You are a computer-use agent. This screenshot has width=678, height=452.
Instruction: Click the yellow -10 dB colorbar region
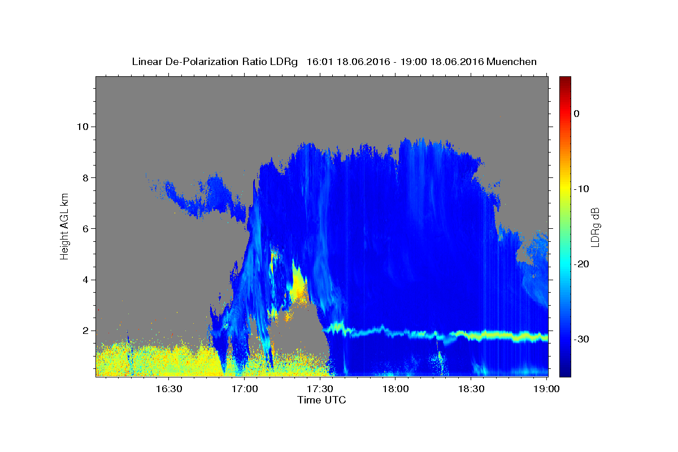pos(565,189)
